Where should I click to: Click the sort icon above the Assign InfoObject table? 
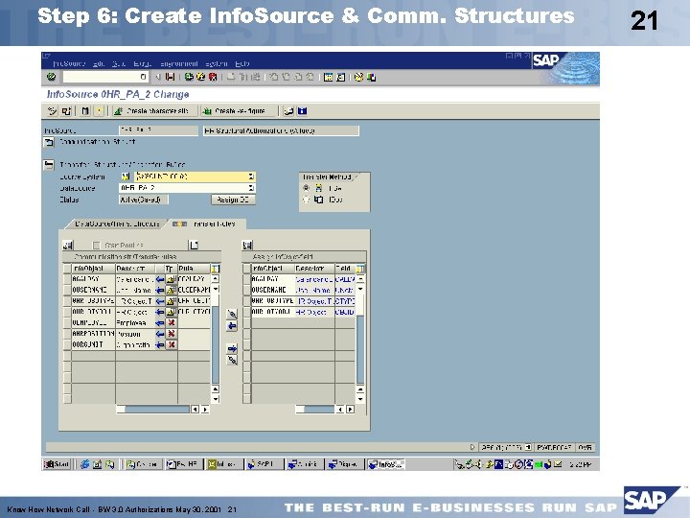coord(247,245)
